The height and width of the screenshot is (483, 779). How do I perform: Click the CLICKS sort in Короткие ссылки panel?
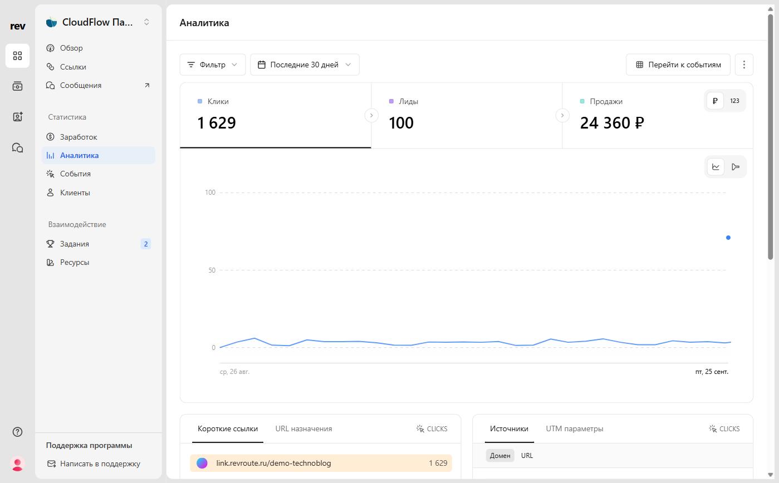[432, 428]
